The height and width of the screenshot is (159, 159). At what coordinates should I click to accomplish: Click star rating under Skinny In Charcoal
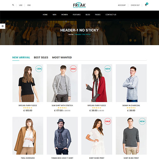pos(131,108)
